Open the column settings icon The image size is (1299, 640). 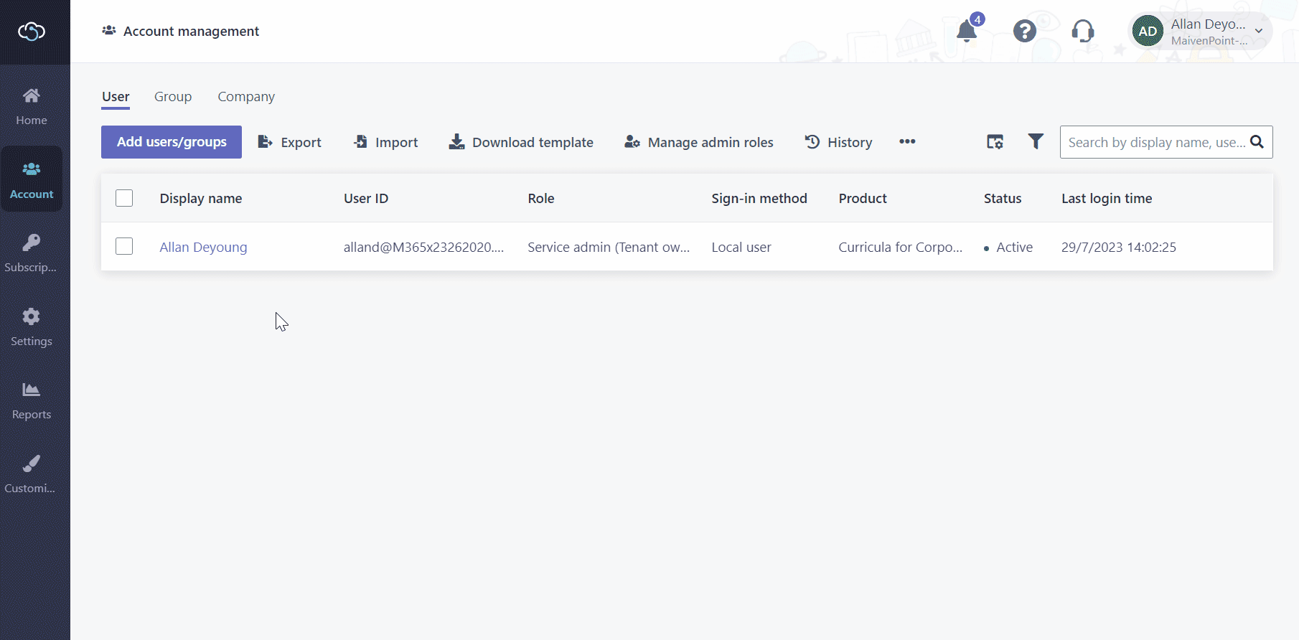[995, 142]
